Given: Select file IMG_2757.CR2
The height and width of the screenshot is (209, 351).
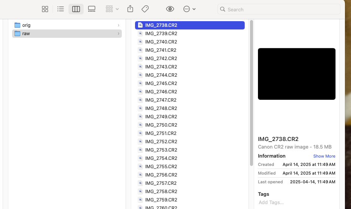Looking at the screenshot, I should [189, 183].
